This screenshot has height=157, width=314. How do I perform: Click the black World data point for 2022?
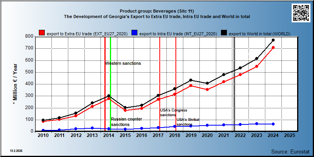tap(240, 68)
